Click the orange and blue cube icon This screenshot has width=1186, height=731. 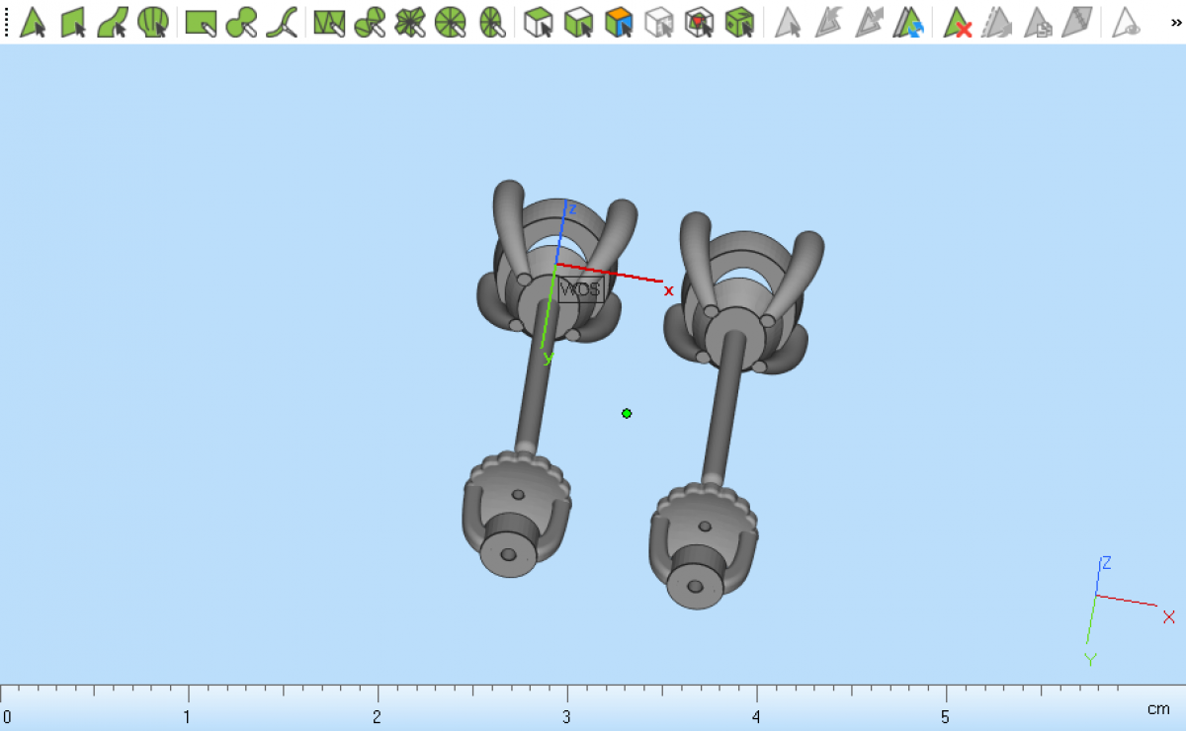[619, 22]
